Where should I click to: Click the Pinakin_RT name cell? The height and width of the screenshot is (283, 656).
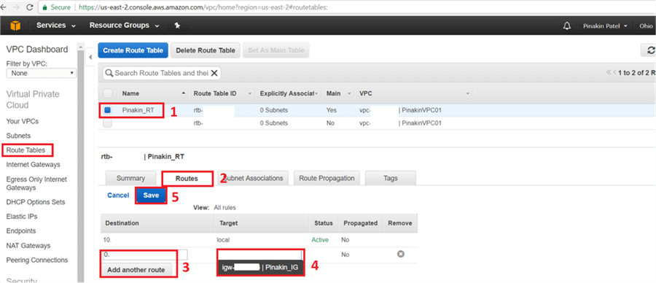[138, 110]
